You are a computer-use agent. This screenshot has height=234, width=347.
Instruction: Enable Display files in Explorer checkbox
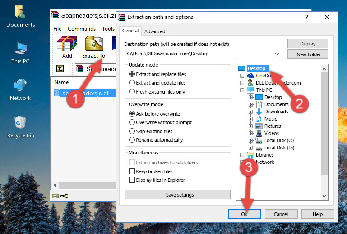(132, 180)
